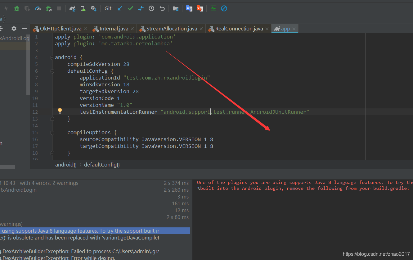
Task: Click the 'targetSdkVersion 28' code line
Action: click(x=109, y=91)
